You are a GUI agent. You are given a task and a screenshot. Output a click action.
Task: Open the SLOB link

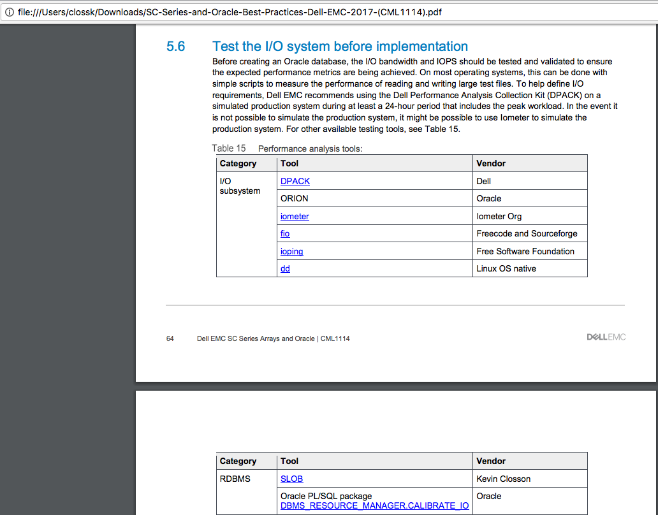[x=291, y=479]
